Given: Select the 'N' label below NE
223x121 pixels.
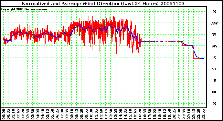Looking at the screenshot, I should (x=215, y=104).
